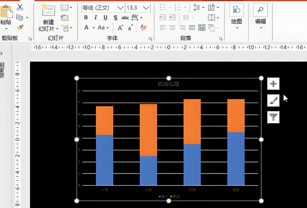307x208 pixels.
Task: Click the Increase Font Size icon
Action: coord(119,28)
